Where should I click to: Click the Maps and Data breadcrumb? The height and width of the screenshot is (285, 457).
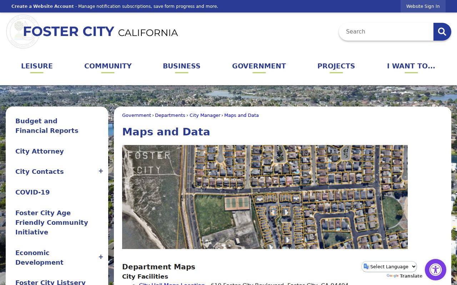(241, 115)
